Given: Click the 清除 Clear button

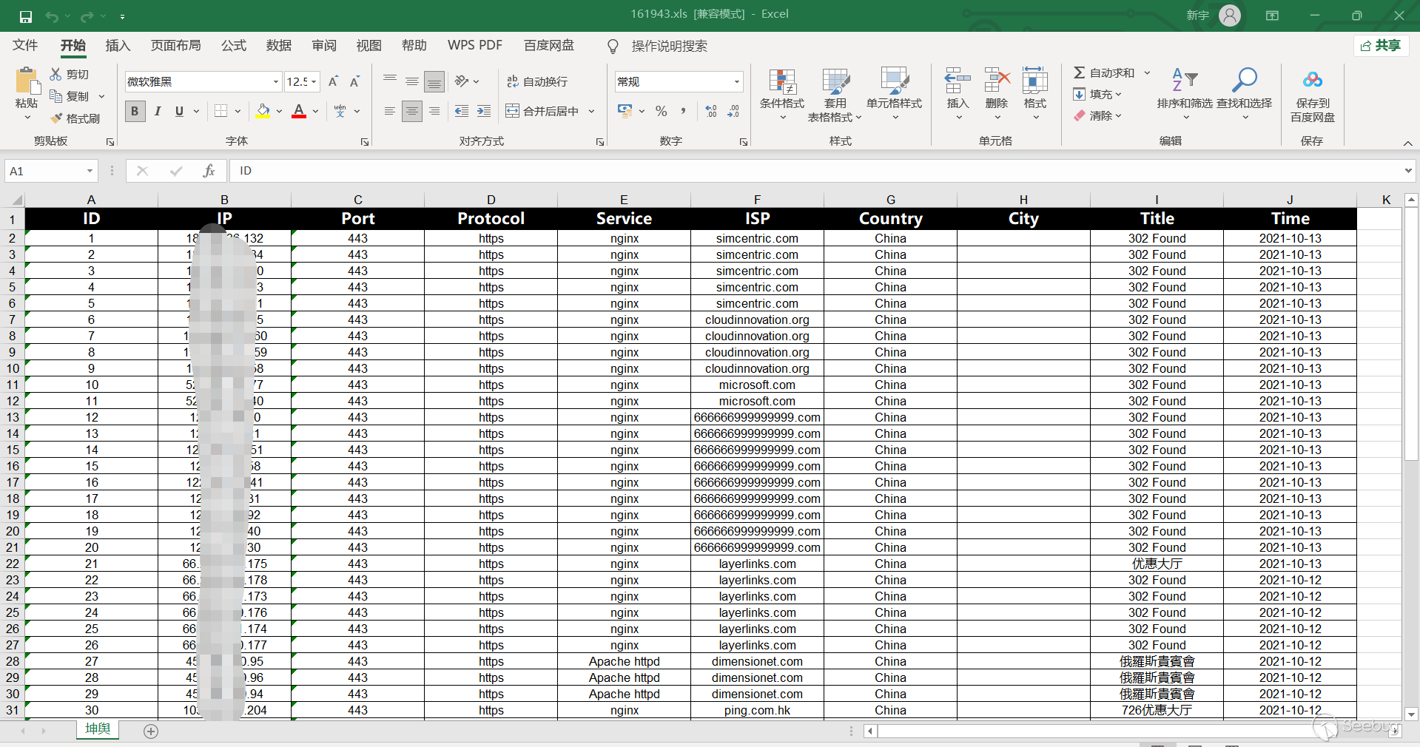Looking at the screenshot, I should (1097, 115).
